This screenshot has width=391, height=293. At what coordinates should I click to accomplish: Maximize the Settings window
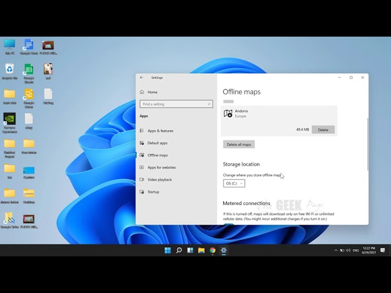[351, 78]
